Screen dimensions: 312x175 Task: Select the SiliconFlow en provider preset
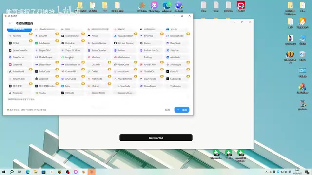[72, 65]
